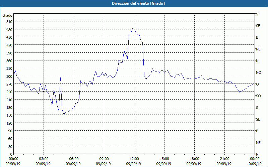The width and height of the screenshot is (268, 167).
Task: Pick the 60 degree axis label
Action: 10,139
